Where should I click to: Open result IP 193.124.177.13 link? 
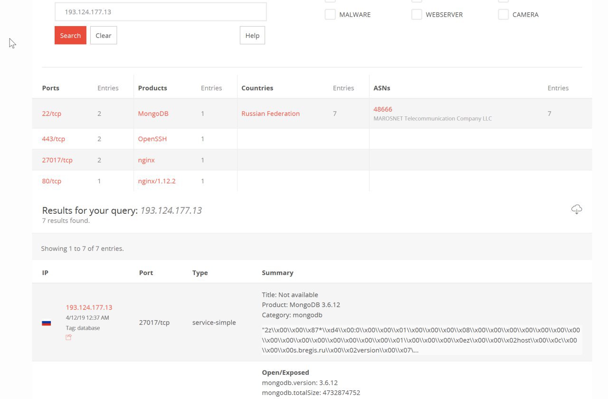89,307
